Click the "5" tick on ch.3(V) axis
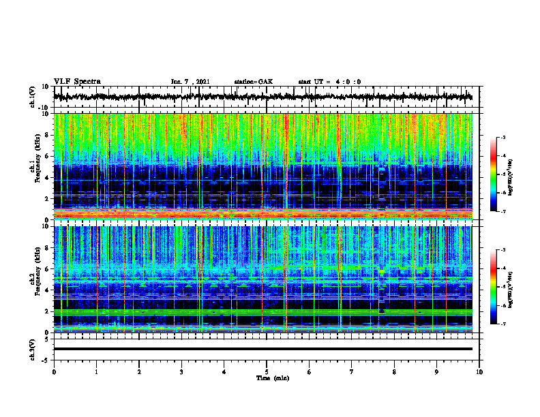 pos(48,339)
